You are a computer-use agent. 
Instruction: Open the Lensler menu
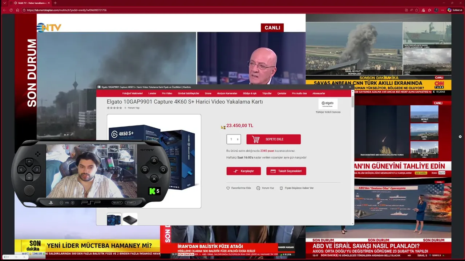pyautogui.click(x=152, y=94)
